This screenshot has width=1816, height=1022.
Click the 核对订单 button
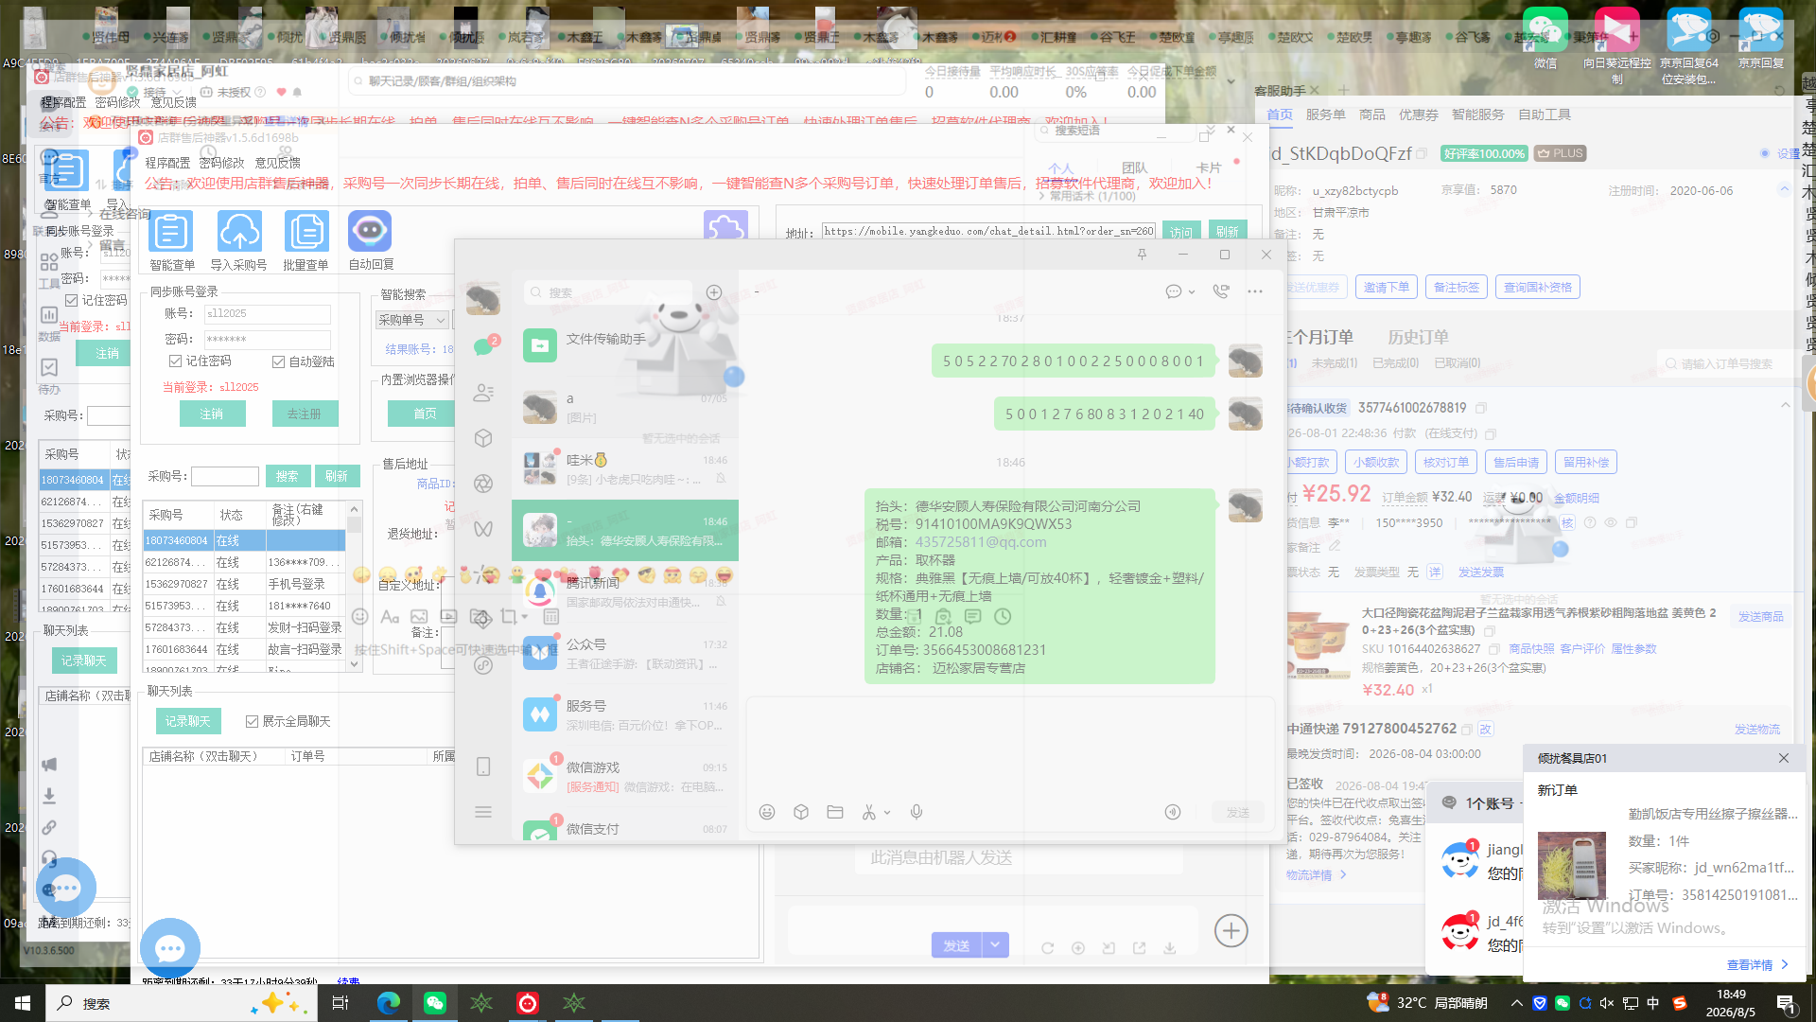tap(1445, 462)
